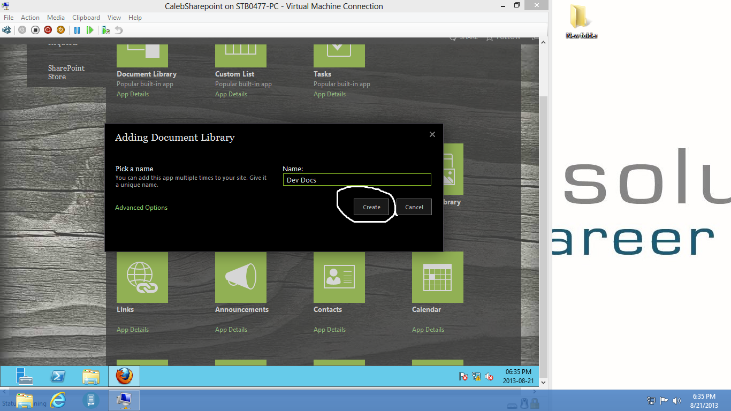Select the Tasks app tile icon

(339, 56)
